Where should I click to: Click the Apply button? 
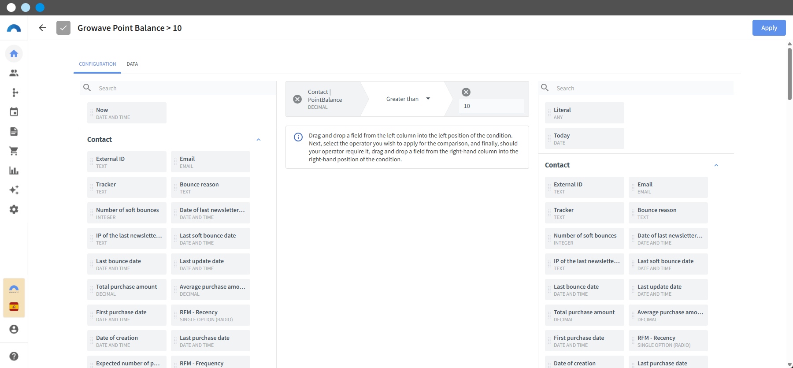tap(769, 28)
